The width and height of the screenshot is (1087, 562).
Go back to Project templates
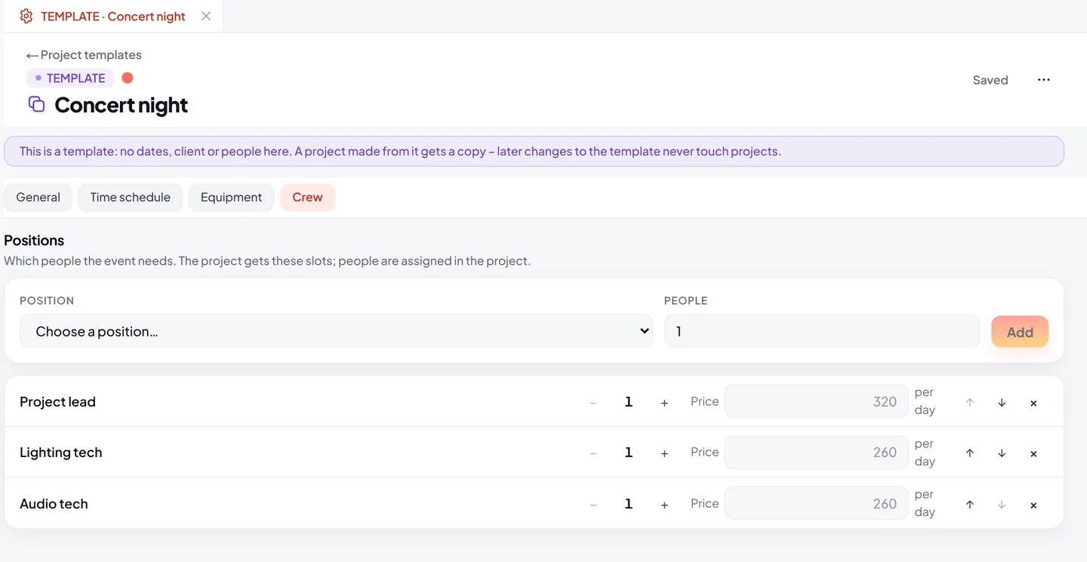tap(84, 55)
